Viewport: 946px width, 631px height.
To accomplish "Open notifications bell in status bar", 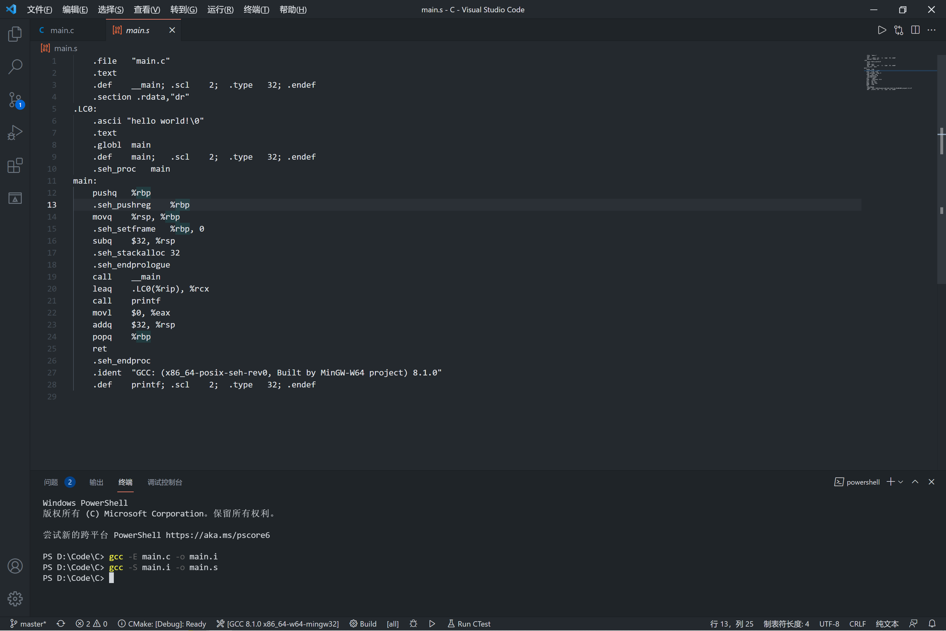I will point(932,624).
